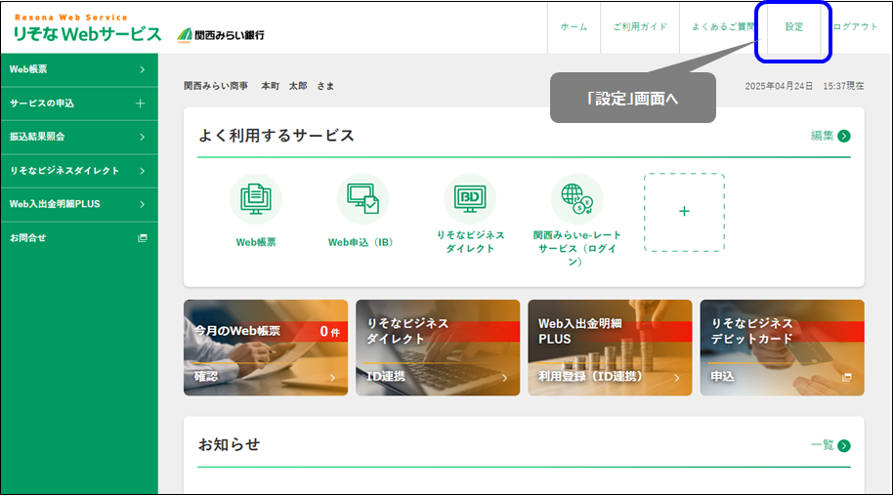
Task: Open Web入出金明細PLUS sidebar chevron
Action: [143, 204]
